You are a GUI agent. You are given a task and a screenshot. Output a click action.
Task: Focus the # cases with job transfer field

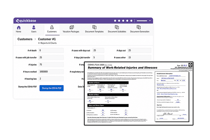click(x=51, y=58)
